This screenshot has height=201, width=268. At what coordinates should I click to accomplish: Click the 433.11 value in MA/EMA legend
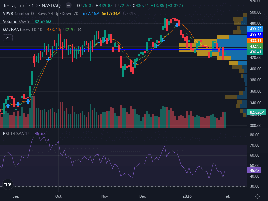[x=54, y=30]
